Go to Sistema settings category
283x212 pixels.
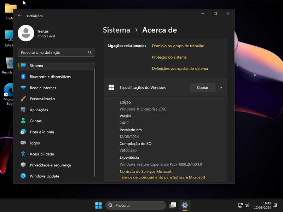click(x=56, y=66)
